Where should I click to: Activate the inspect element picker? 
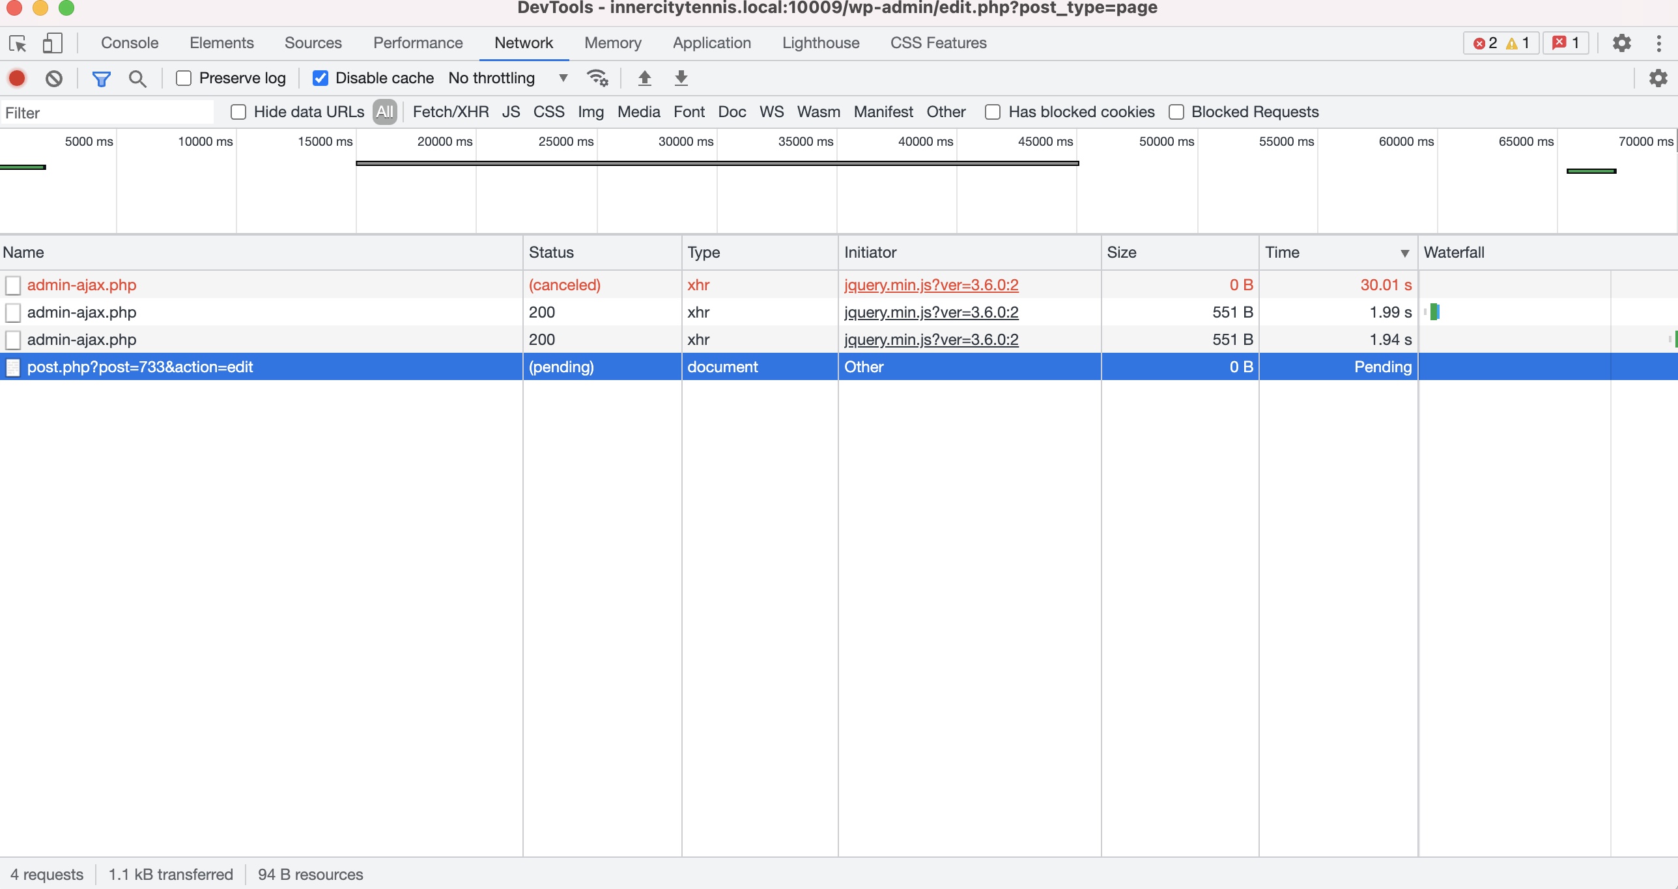click(18, 44)
